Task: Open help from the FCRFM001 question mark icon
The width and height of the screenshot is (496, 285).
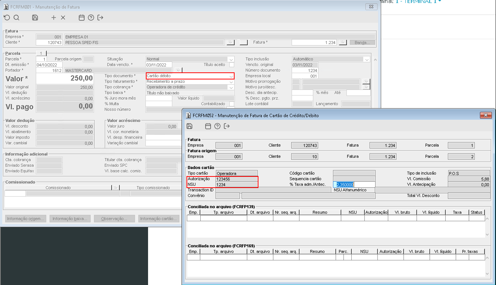Action: click(x=91, y=18)
